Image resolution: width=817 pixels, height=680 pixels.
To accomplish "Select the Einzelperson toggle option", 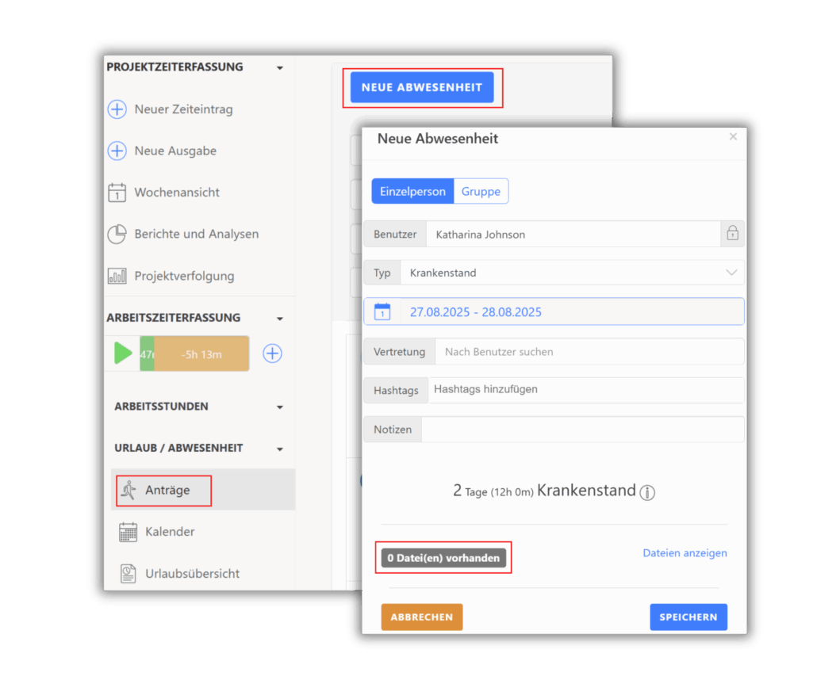I will pos(412,191).
